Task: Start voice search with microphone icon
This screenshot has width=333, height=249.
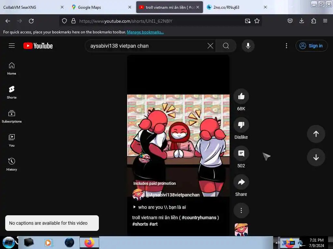Action: 248,46
